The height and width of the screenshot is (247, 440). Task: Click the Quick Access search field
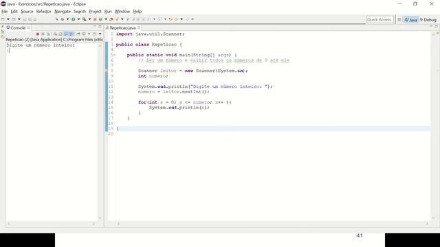pos(379,20)
